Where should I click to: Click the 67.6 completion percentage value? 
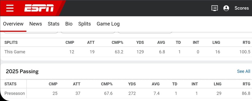coord(108,93)
